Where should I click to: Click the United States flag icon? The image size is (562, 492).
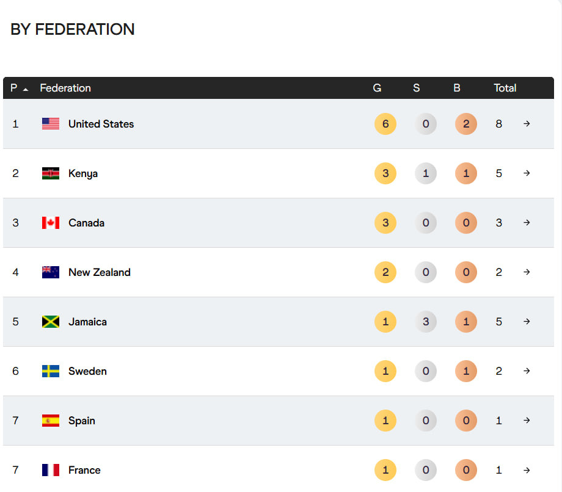51,124
